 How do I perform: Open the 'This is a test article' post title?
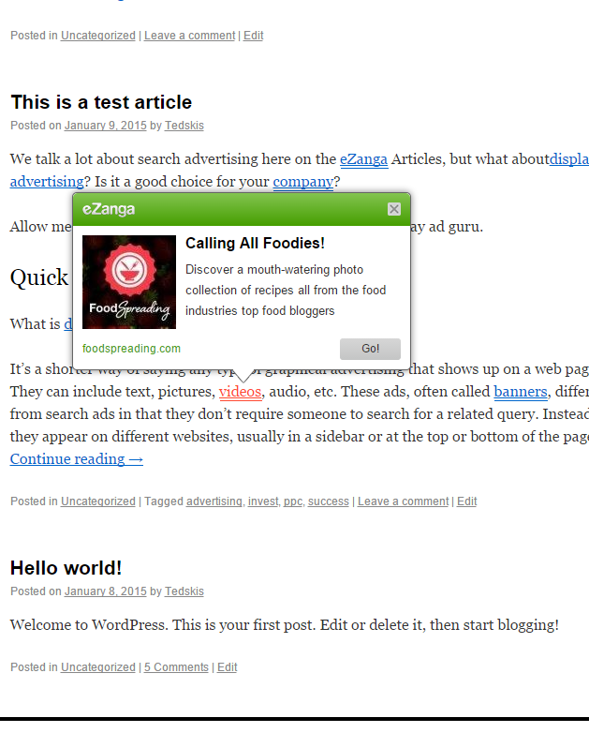coord(101,102)
